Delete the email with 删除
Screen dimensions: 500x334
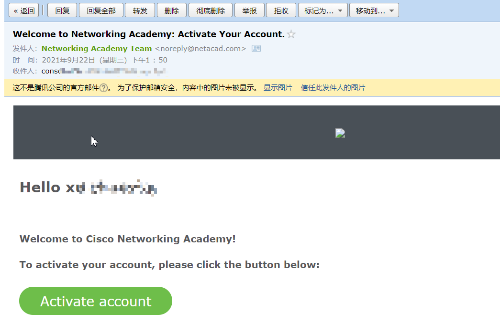coord(172,10)
